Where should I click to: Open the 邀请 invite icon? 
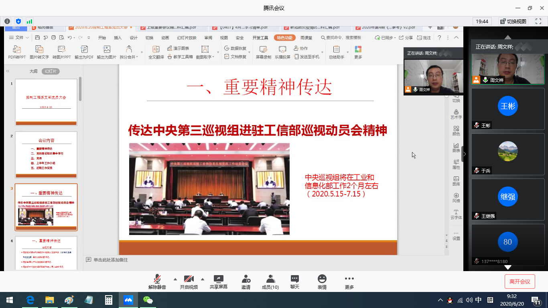[x=246, y=279]
